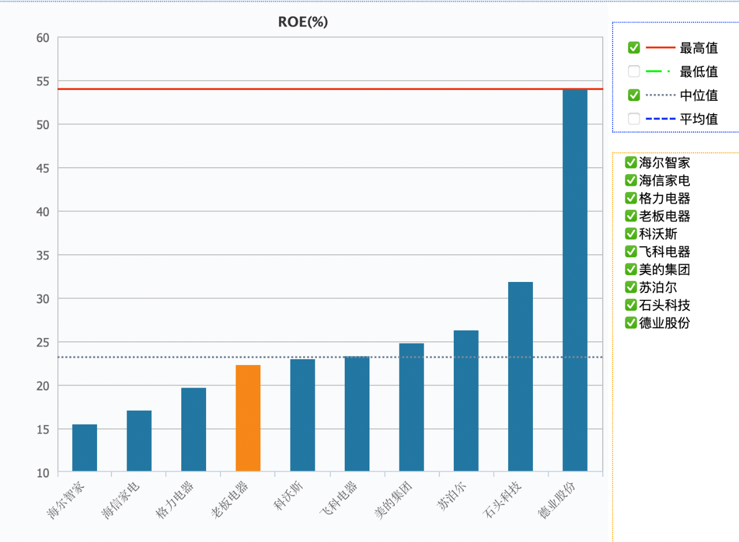Viewport: 739px width, 542px height.
Task: Uncheck the 苏泊尔 company checkbox
Action: click(631, 287)
